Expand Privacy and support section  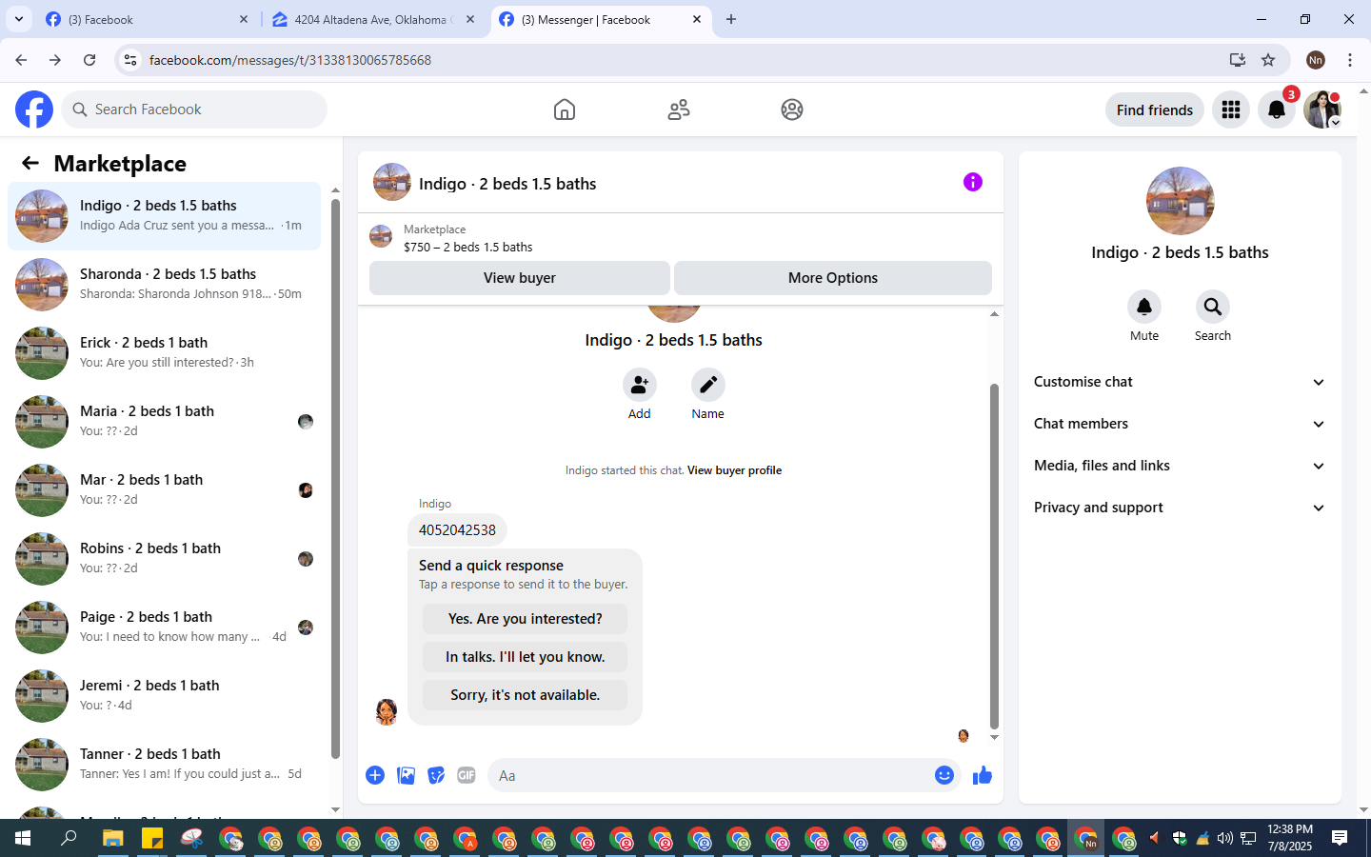tap(1180, 508)
